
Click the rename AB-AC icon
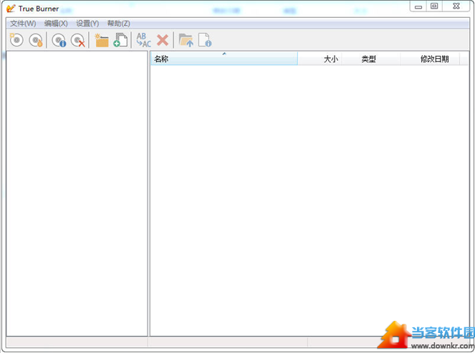coord(143,40)
